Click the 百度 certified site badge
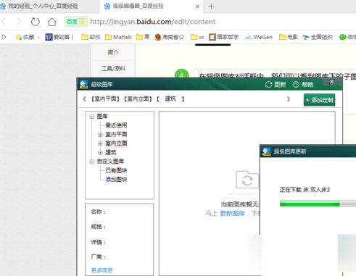 coord(76,22)
